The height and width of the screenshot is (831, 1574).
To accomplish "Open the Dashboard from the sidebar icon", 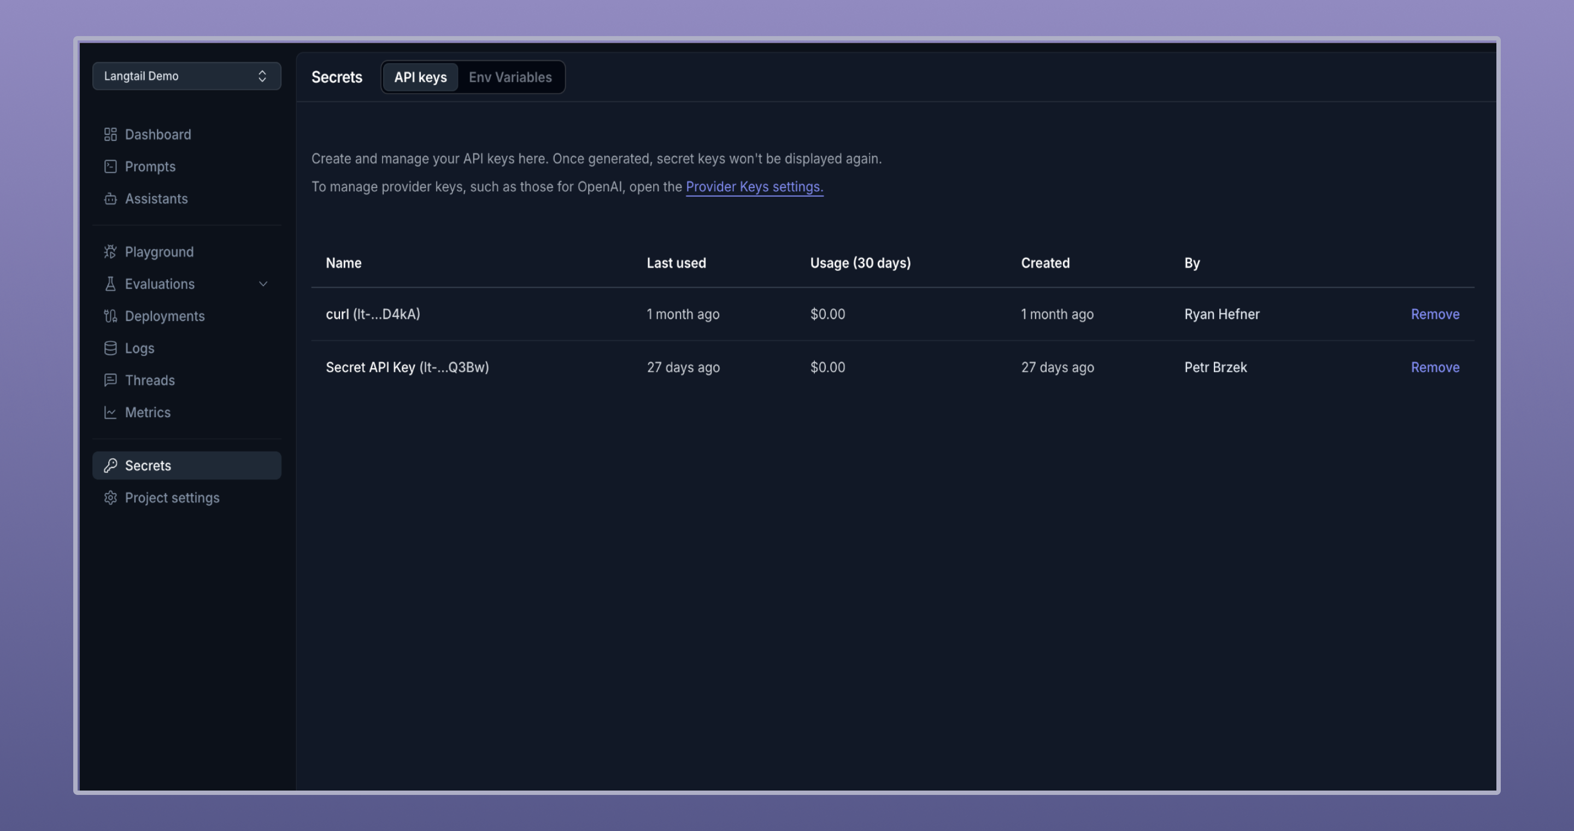I will (x=110, y=134).
